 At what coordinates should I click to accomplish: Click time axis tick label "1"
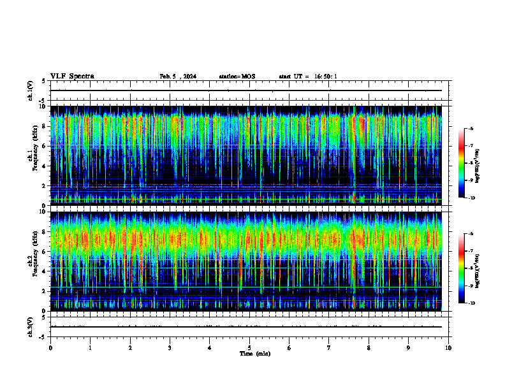tap(90, 348)
